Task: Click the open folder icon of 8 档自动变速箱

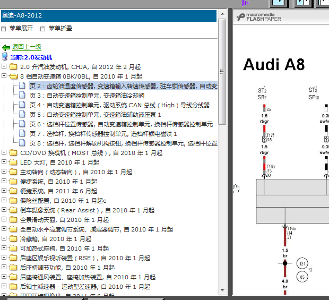Action: click(x=13, y=76)
